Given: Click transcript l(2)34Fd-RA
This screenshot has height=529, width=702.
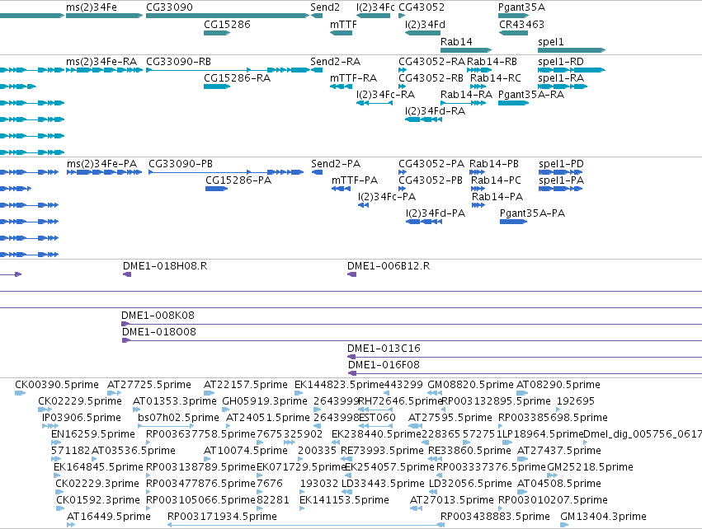Looking at the screenshot, I should click(435, 111).
